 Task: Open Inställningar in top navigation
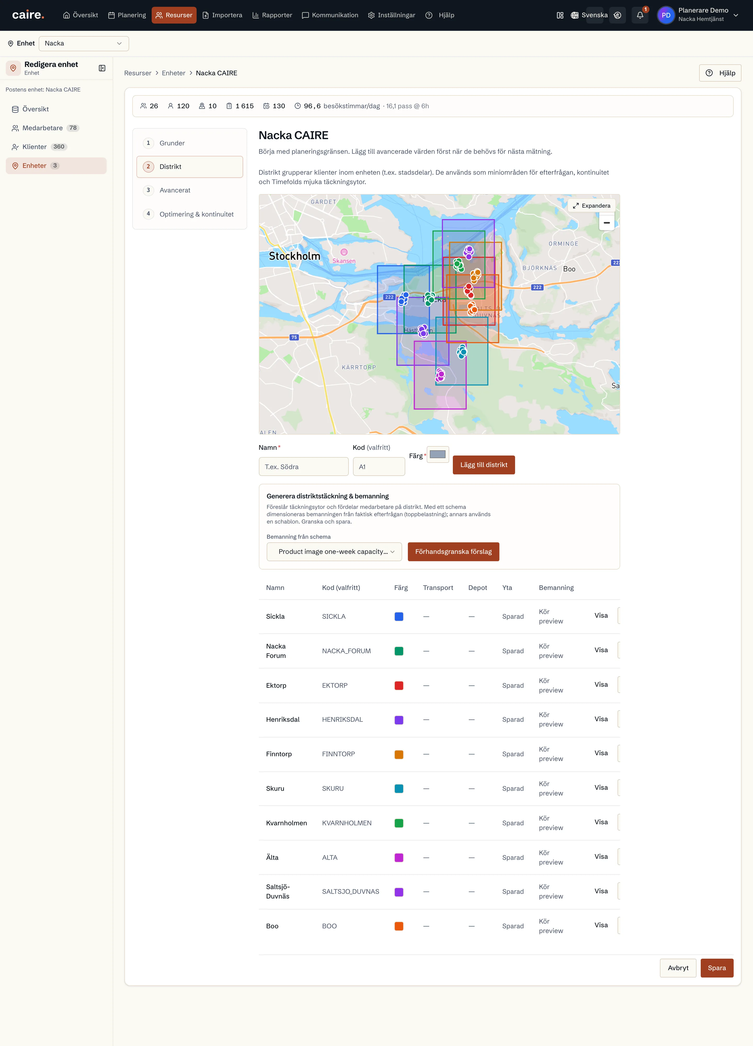click(391, 15)
